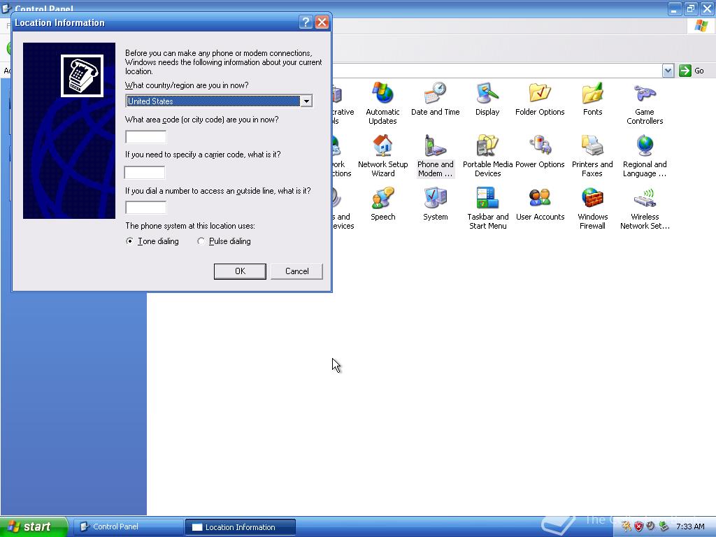The width and height of the screenshot is (716, 537).
Task: Open the Windows start button
Action: coord(34,527)
